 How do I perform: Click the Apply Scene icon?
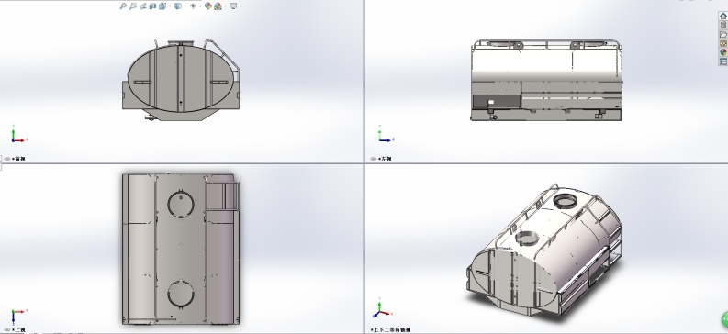218,6
